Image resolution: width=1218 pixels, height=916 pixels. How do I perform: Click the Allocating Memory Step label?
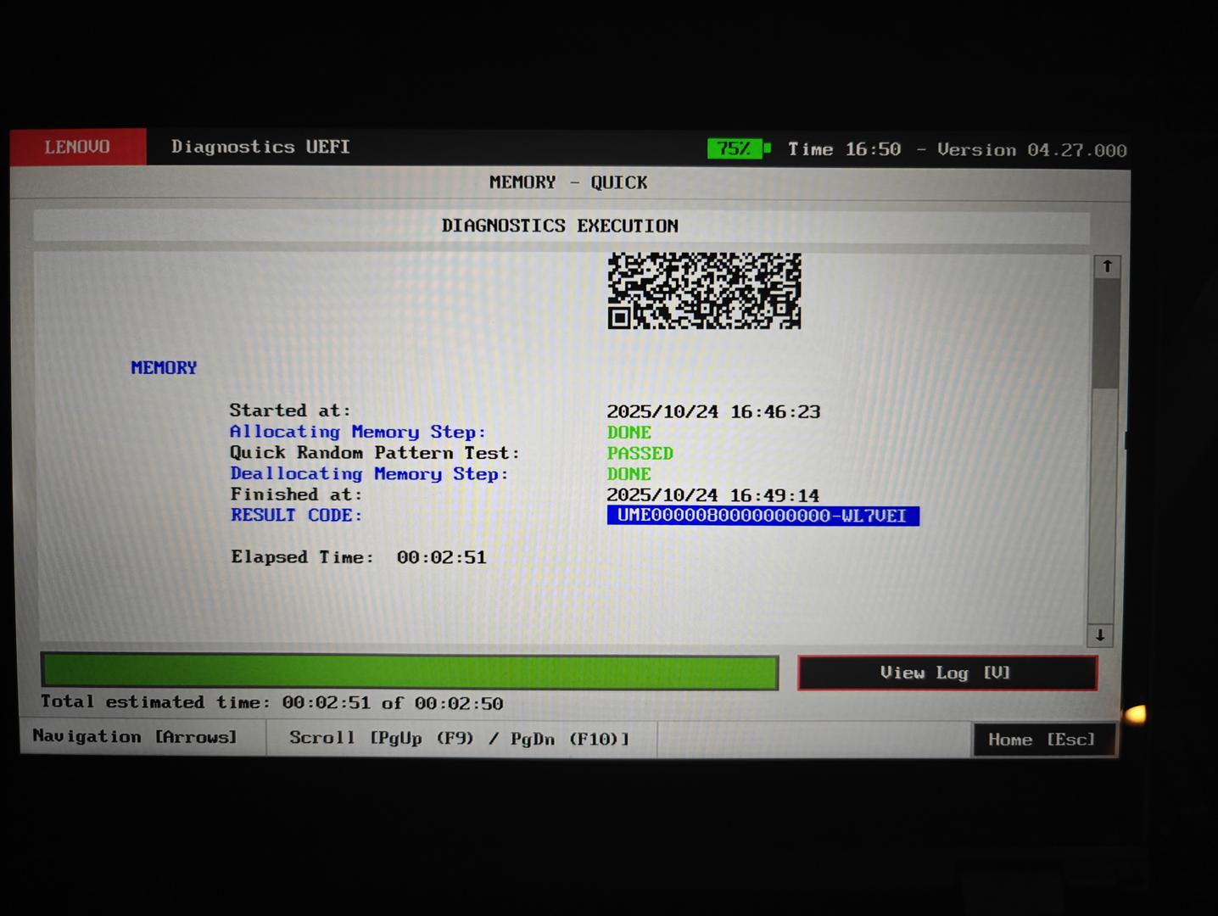(357, 432)
